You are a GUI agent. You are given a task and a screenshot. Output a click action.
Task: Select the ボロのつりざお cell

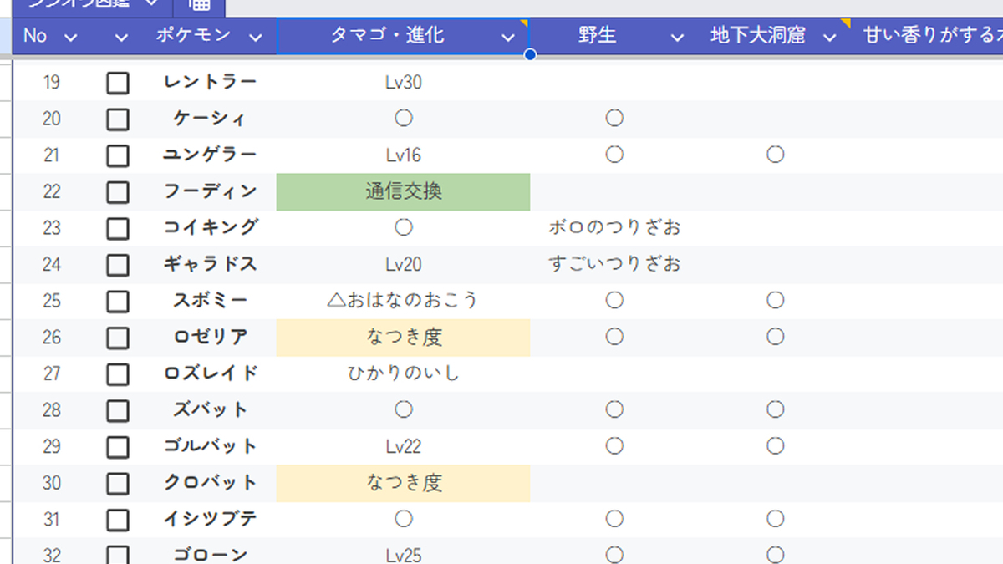615,228
